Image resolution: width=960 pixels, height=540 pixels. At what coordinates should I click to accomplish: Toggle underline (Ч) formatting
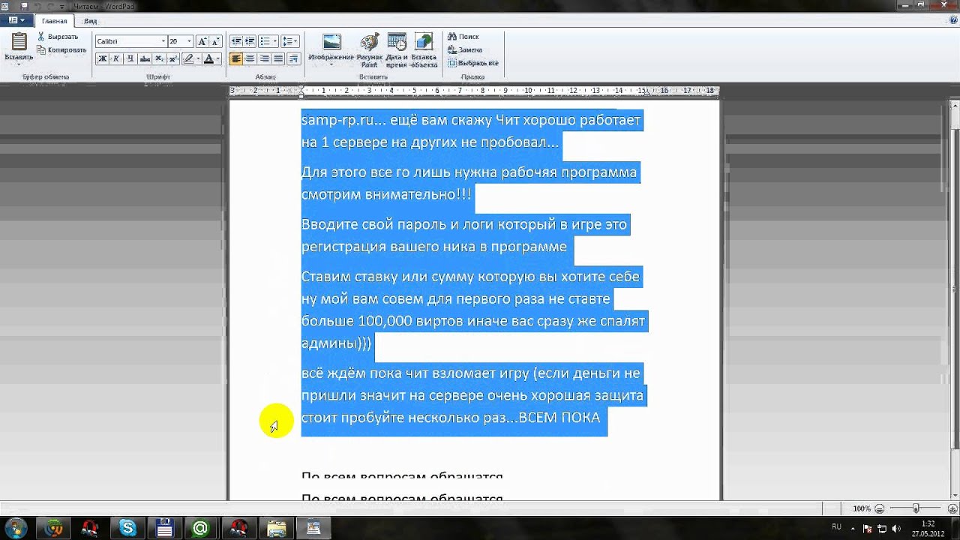[x=130, y=58]
